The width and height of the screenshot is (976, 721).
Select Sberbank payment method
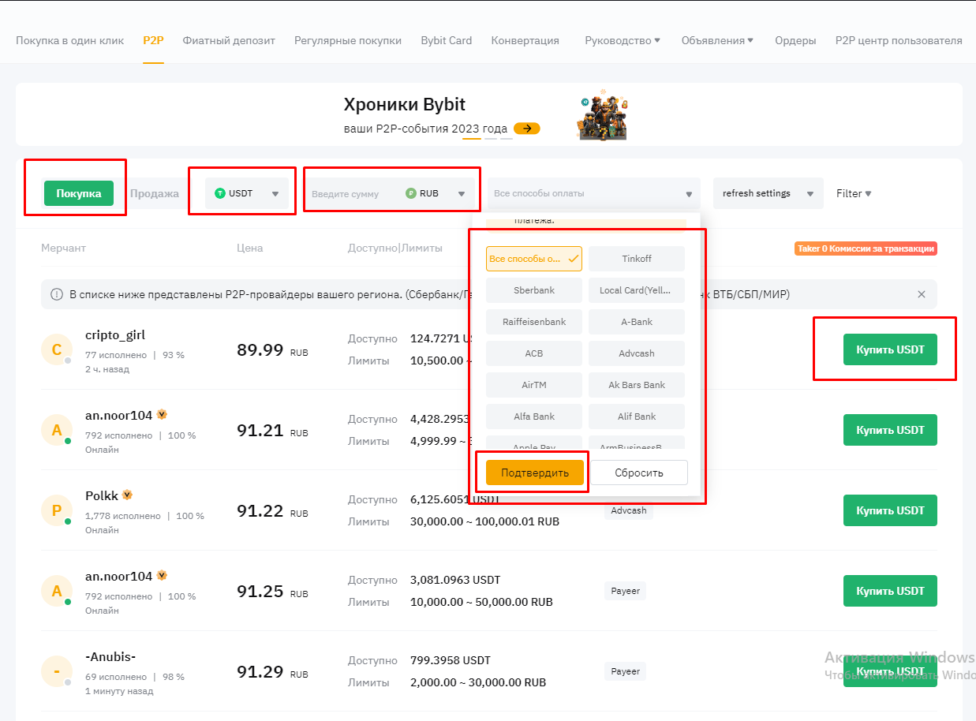point(534,290)
